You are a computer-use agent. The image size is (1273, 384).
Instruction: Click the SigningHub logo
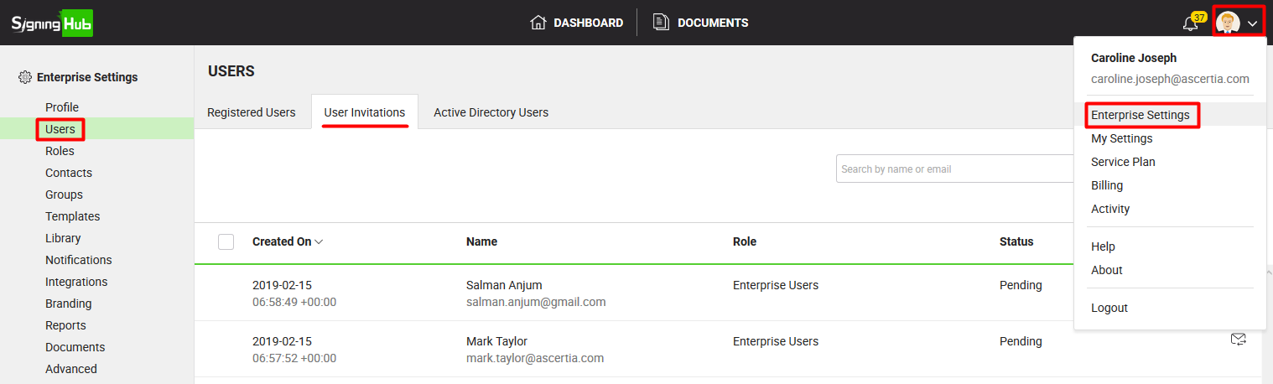tap(51, 23)
